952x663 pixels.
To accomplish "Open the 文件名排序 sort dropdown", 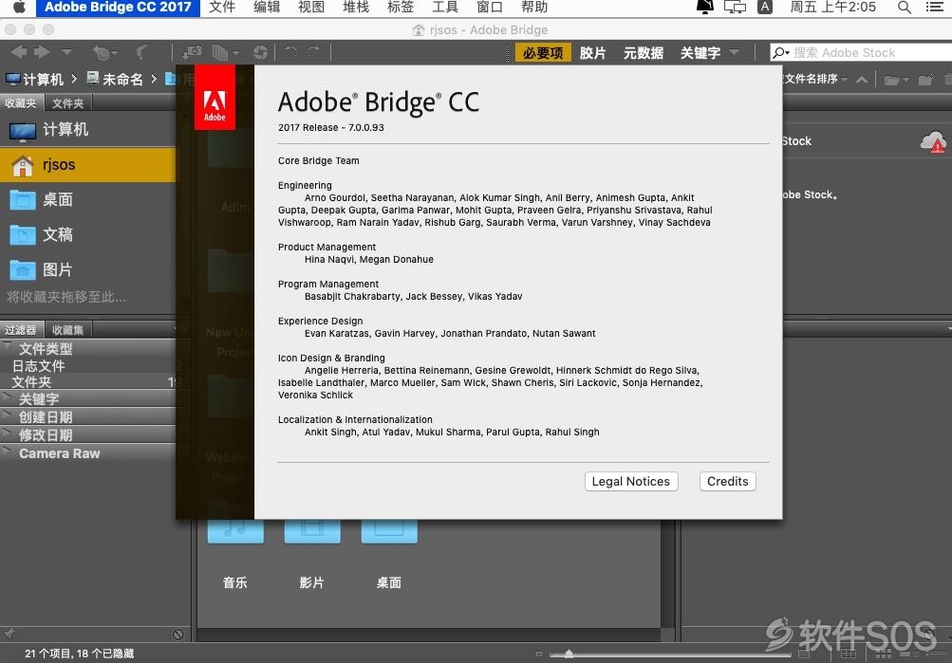I will coord(814,79).
